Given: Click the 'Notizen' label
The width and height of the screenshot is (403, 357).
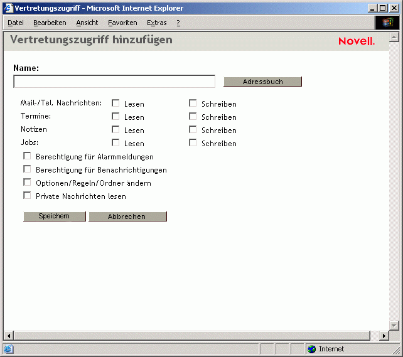Looking at the screenshot, I should point(34,129).
